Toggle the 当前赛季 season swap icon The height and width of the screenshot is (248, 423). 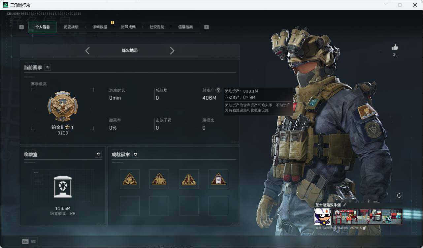(48, 67)
